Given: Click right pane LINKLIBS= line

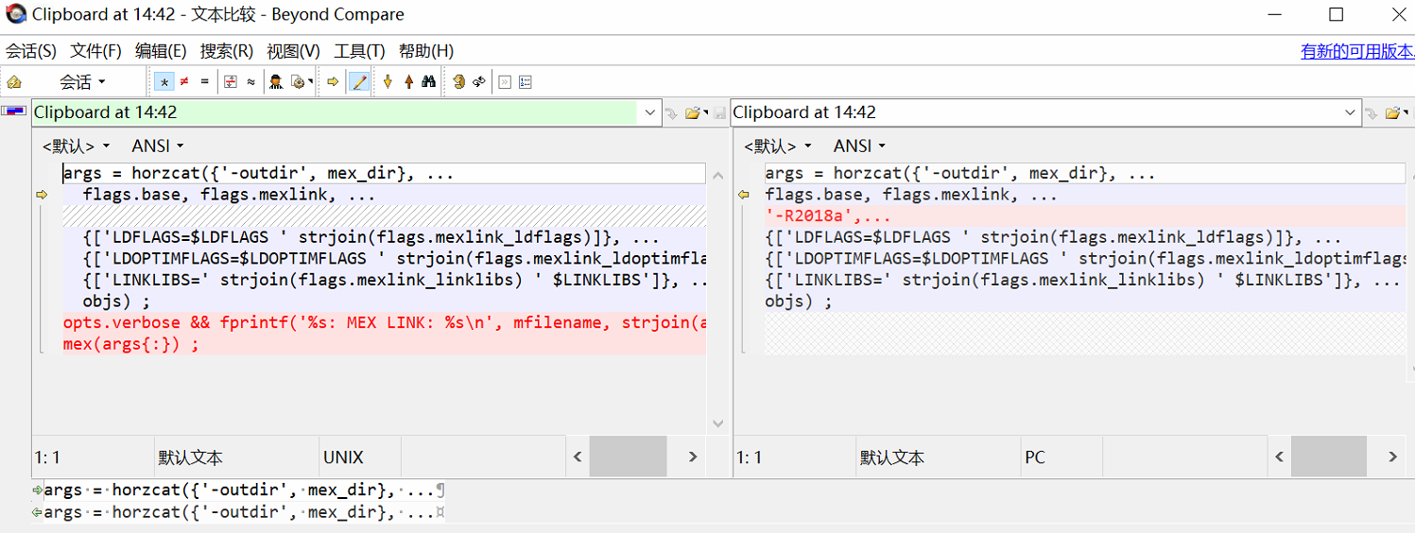Looking at the screenshot, I should pyautogui.click(x=1085, y=281).
